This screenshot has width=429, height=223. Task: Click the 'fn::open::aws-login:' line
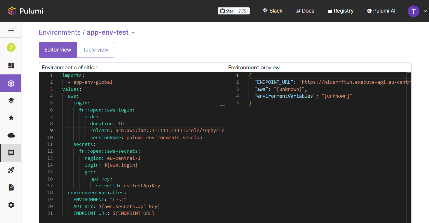click(x=107, y=110)
